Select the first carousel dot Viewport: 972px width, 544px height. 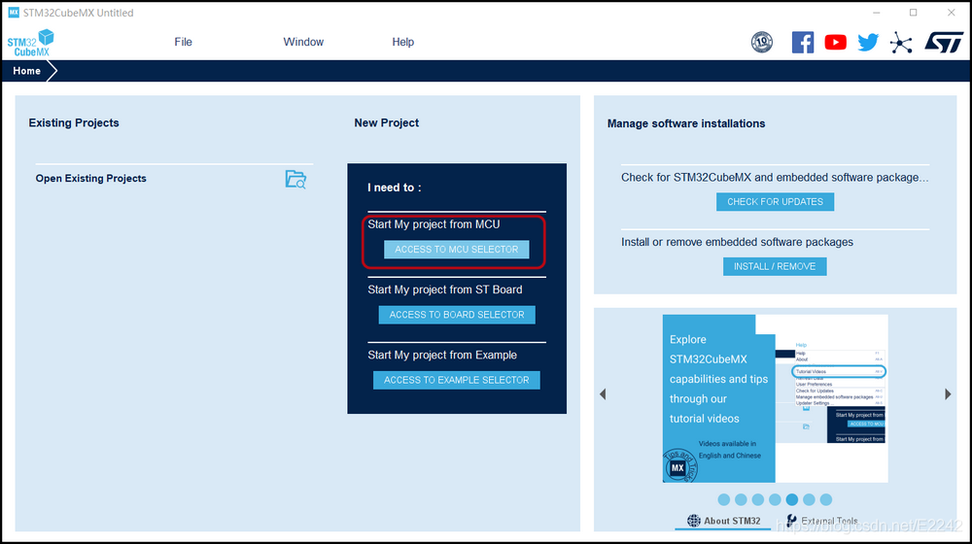tap(723, 499)
